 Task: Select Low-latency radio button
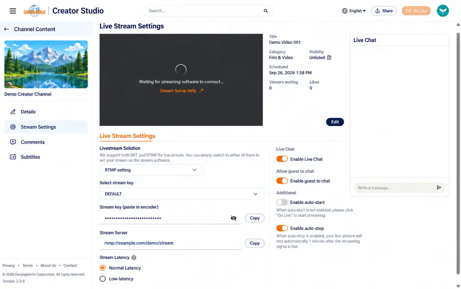(x=103, y=279)
